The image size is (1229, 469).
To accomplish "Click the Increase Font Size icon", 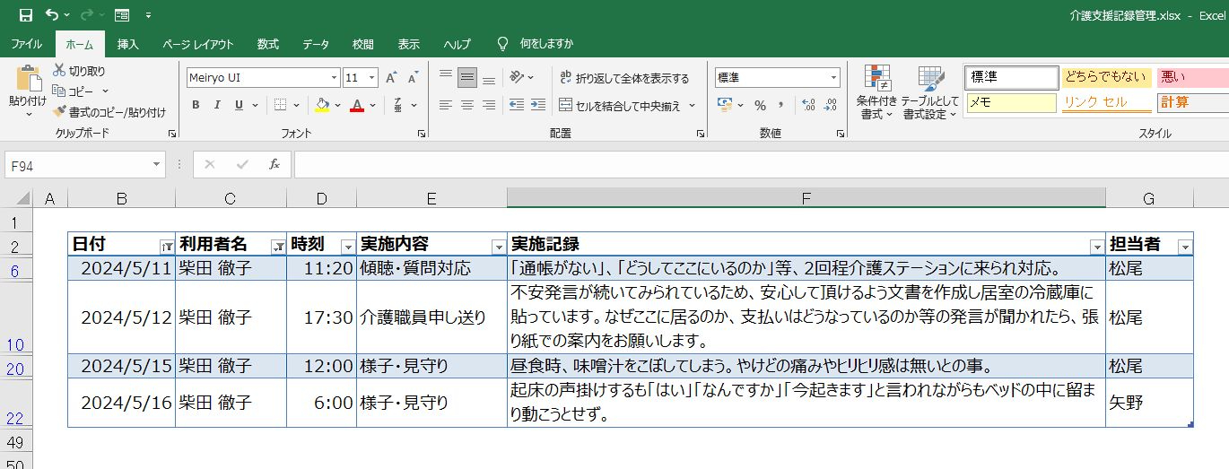I will (x=391, y=78).
